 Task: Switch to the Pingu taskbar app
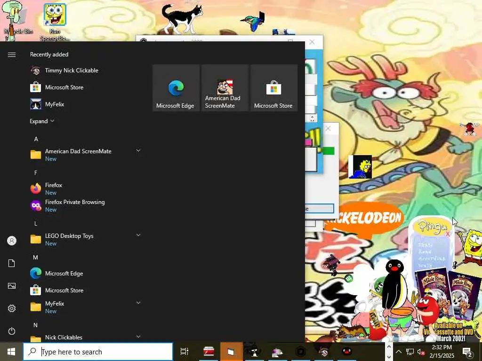(x=347, y=352)
